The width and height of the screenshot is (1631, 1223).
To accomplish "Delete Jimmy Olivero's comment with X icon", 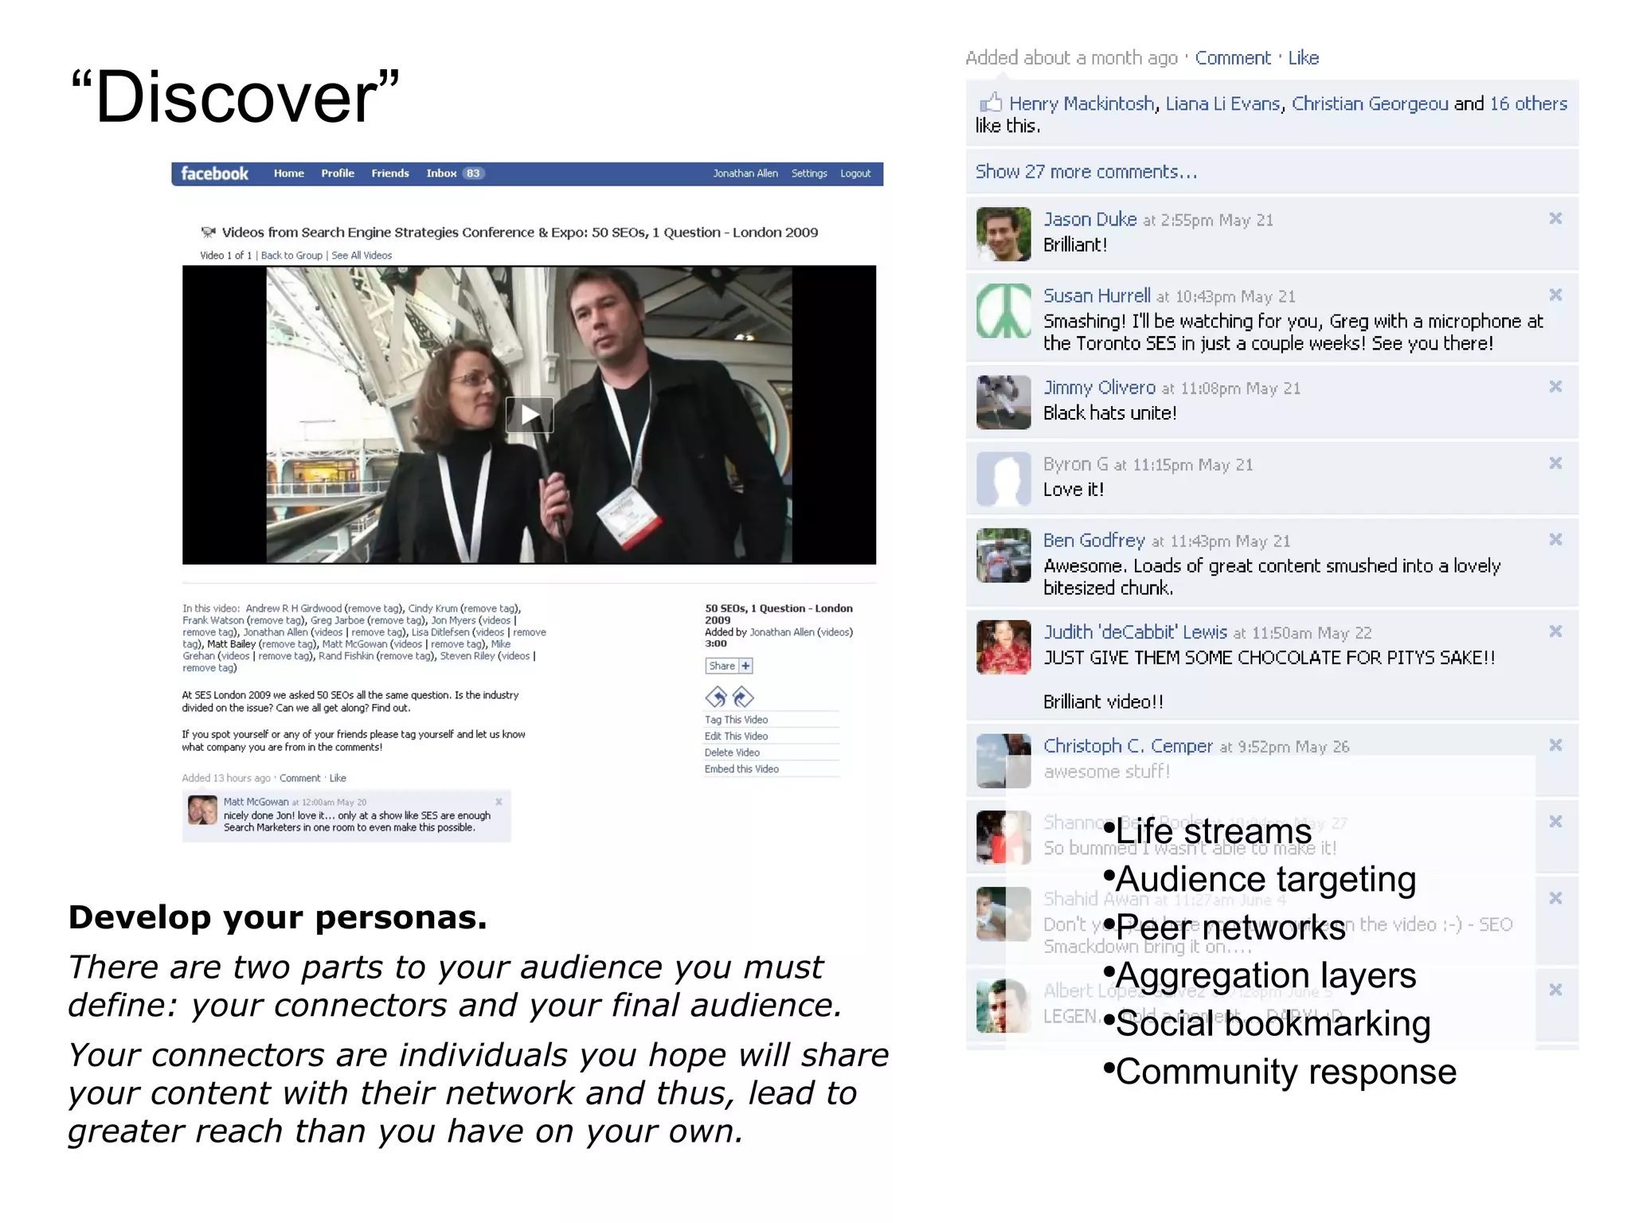I will tap(1555, 386).
